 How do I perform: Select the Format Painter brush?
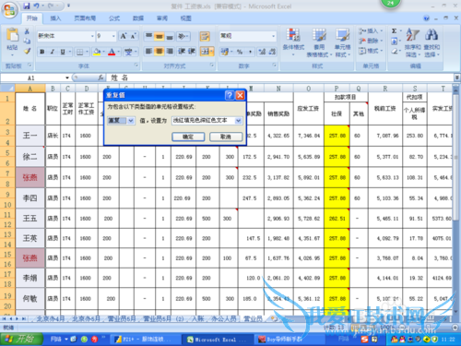click(27, 51)
